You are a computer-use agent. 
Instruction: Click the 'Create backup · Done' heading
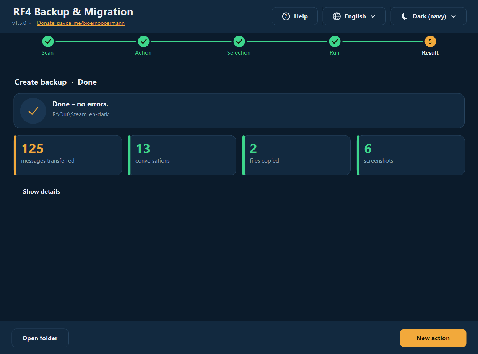pyautogui.click(x=55, y=82)
